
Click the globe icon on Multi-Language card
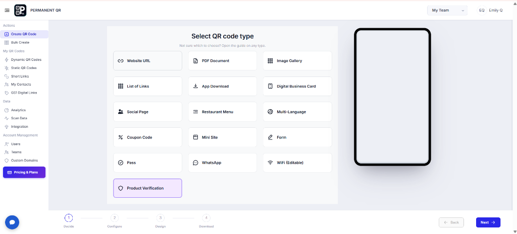(x=271, y=112)
